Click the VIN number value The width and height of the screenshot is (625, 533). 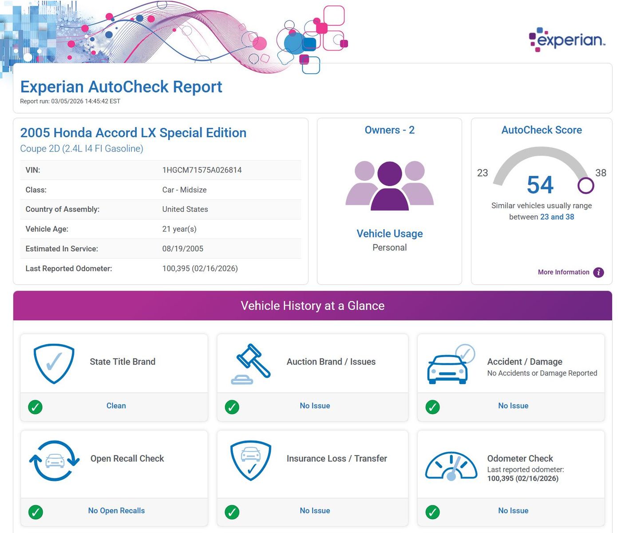(x=202, y=170)
